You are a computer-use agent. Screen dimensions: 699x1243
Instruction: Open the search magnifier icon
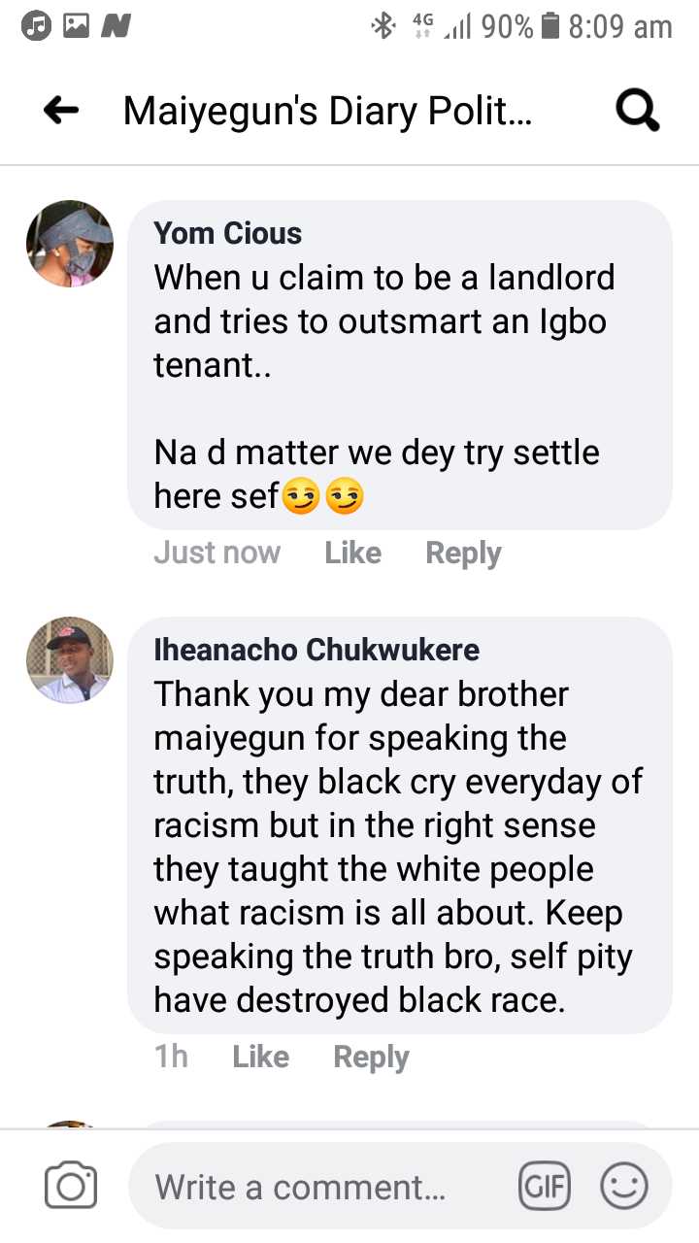click(x=638, y=112)
